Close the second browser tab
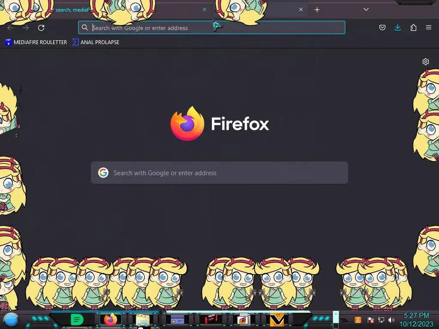The height and width of the screenshot is (329, 439). pos(301,9)
